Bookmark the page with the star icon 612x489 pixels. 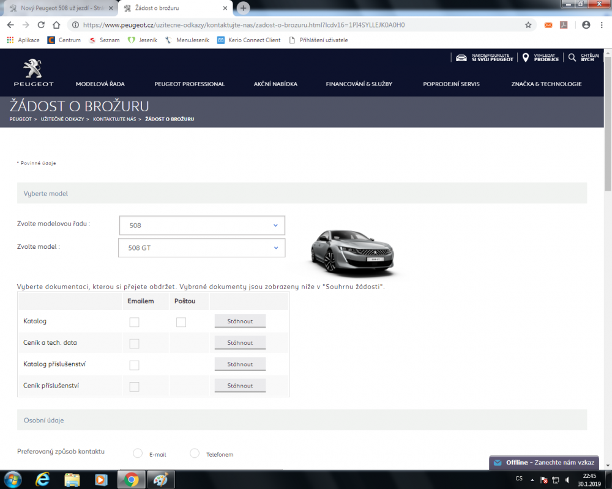coord(528,25)
